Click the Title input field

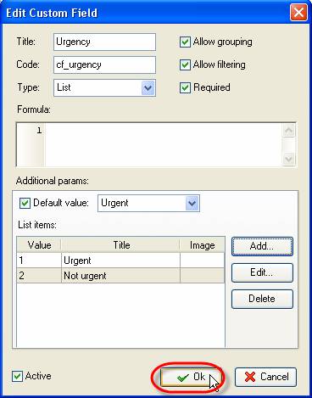tap(104, 42)
